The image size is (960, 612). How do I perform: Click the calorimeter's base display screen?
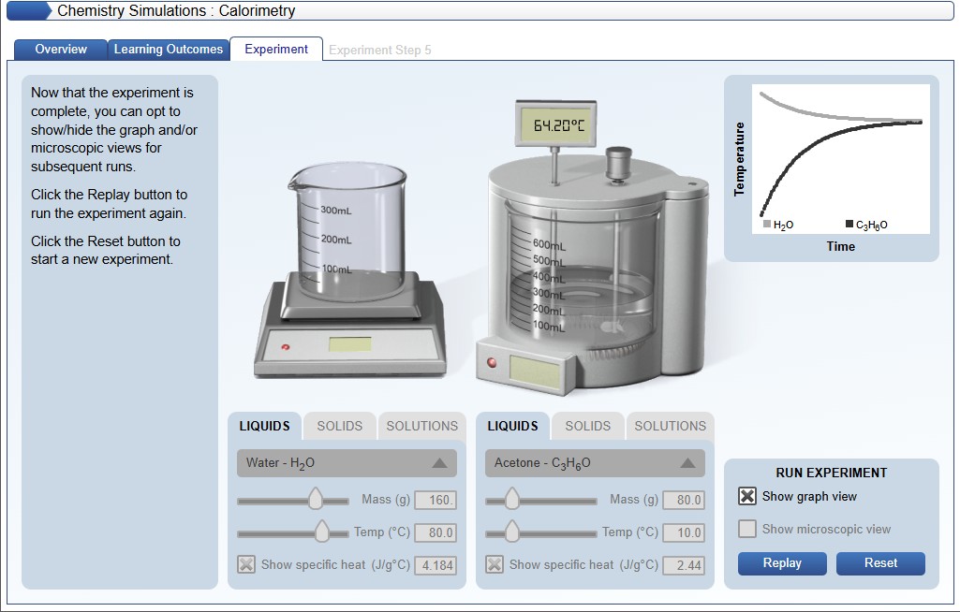[x=536, y=367]
